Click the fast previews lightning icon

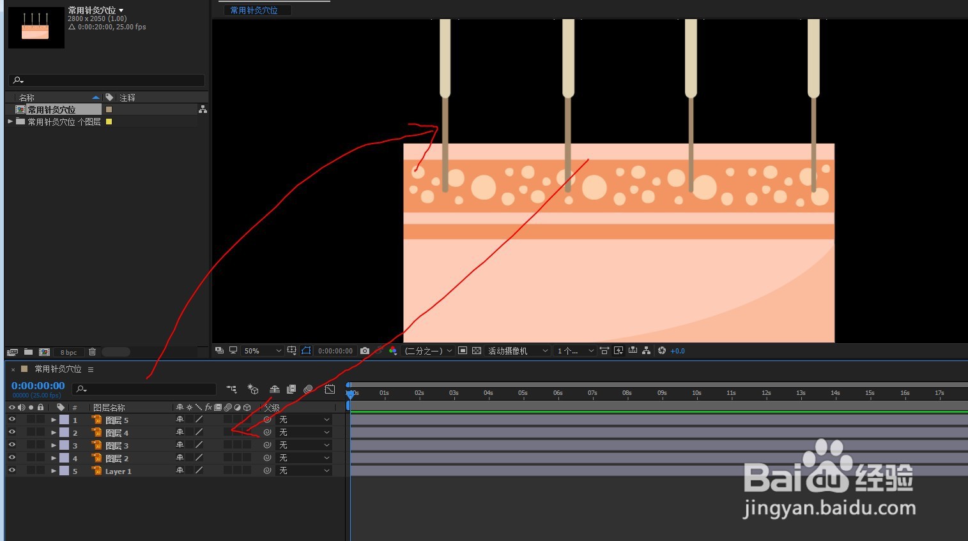[x=618, y=351]
